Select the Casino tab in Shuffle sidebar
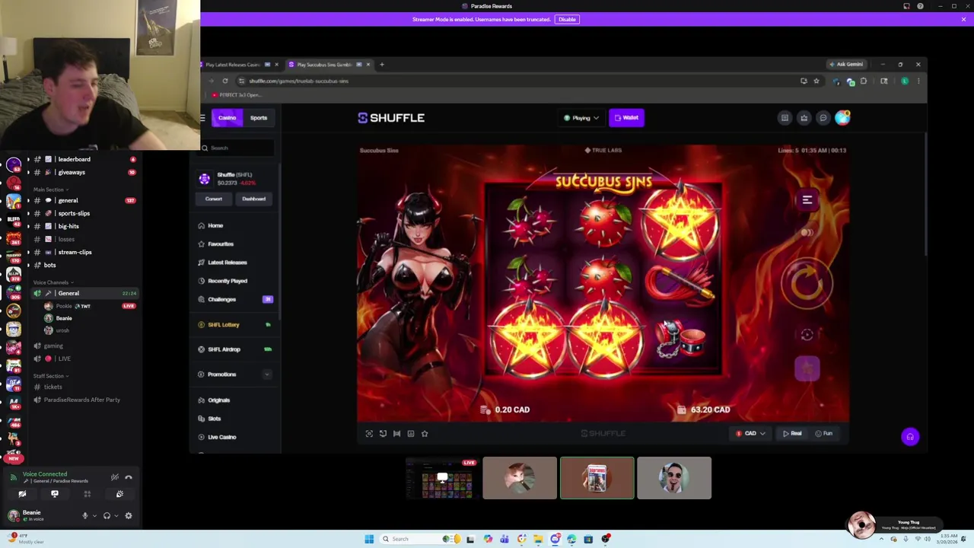The width and height of the screenshot is (974, 548). [227, 118]
